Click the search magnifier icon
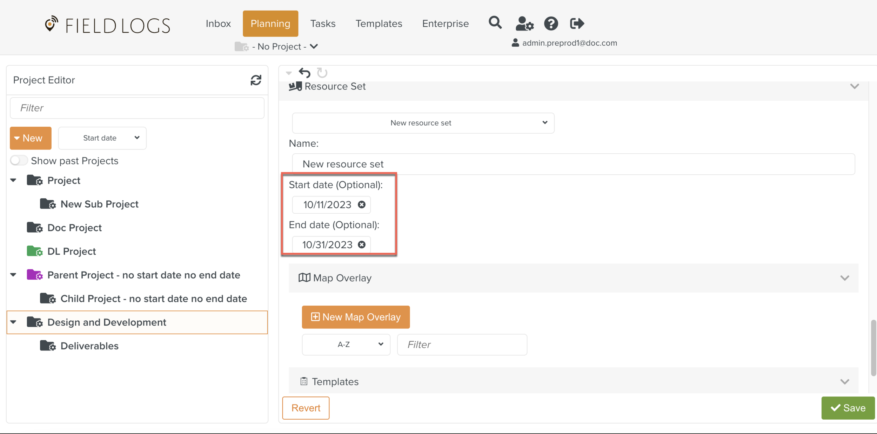 click(495, 23)
